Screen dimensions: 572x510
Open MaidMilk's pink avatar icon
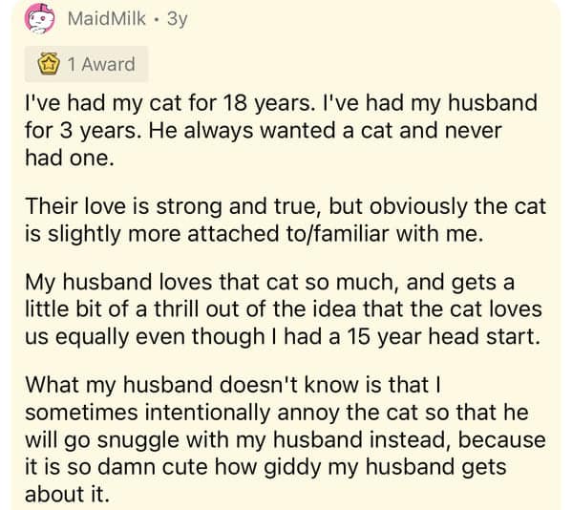39,18
